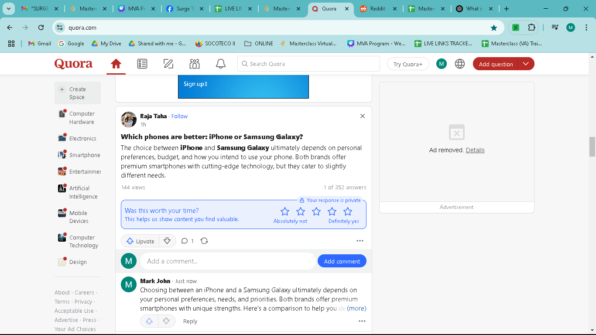Submit with the Add comment button
Screen dimensions: 596x335
click(x=342, y=261)
